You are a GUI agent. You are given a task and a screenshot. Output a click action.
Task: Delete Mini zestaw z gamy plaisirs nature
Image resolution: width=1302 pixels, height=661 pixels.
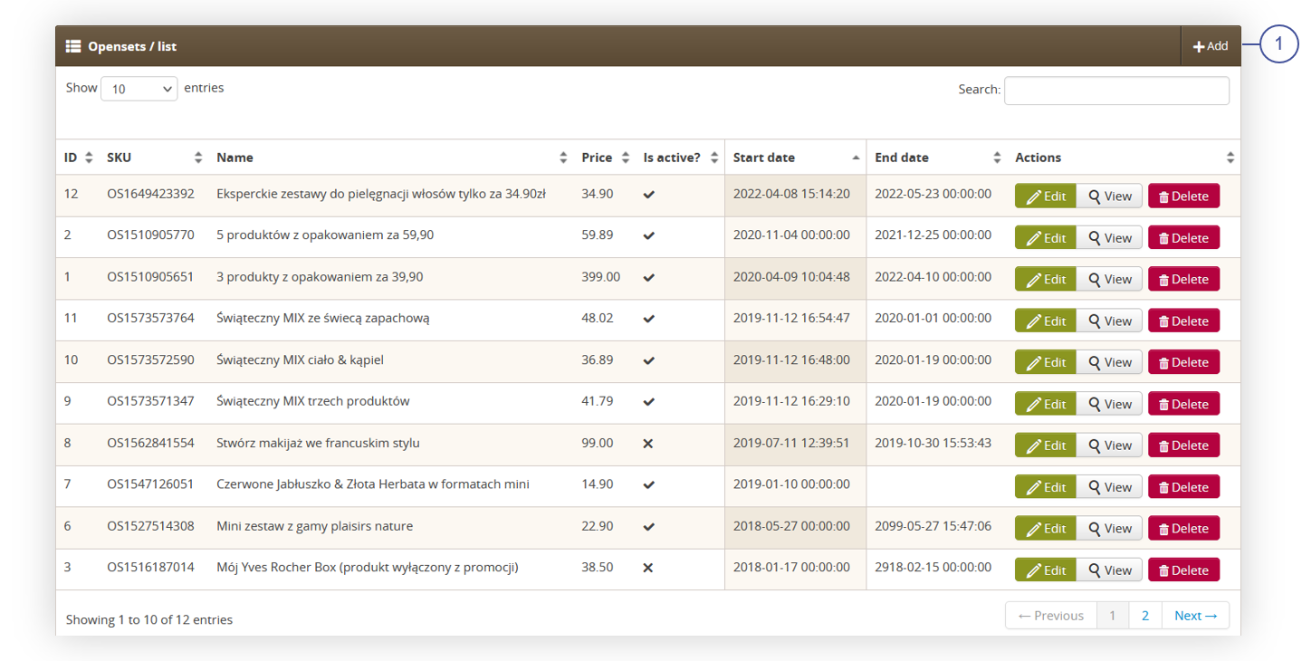pos(1183,528)
